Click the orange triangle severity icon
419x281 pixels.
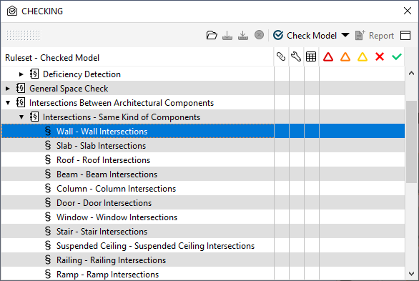click(345, 56)
